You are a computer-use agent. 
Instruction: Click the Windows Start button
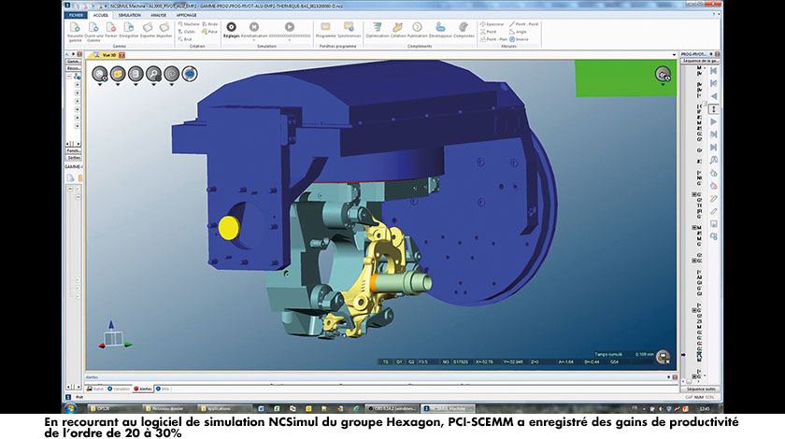point(71,409)
